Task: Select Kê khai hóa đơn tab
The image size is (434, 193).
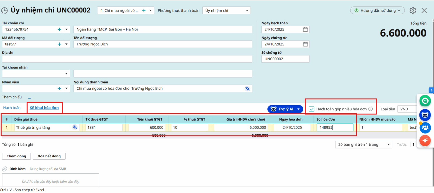Action: pyautogui.click(x=44, y=108)
